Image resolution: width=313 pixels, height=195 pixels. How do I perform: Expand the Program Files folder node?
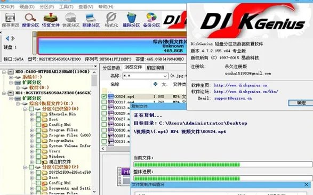click(32, 130)
